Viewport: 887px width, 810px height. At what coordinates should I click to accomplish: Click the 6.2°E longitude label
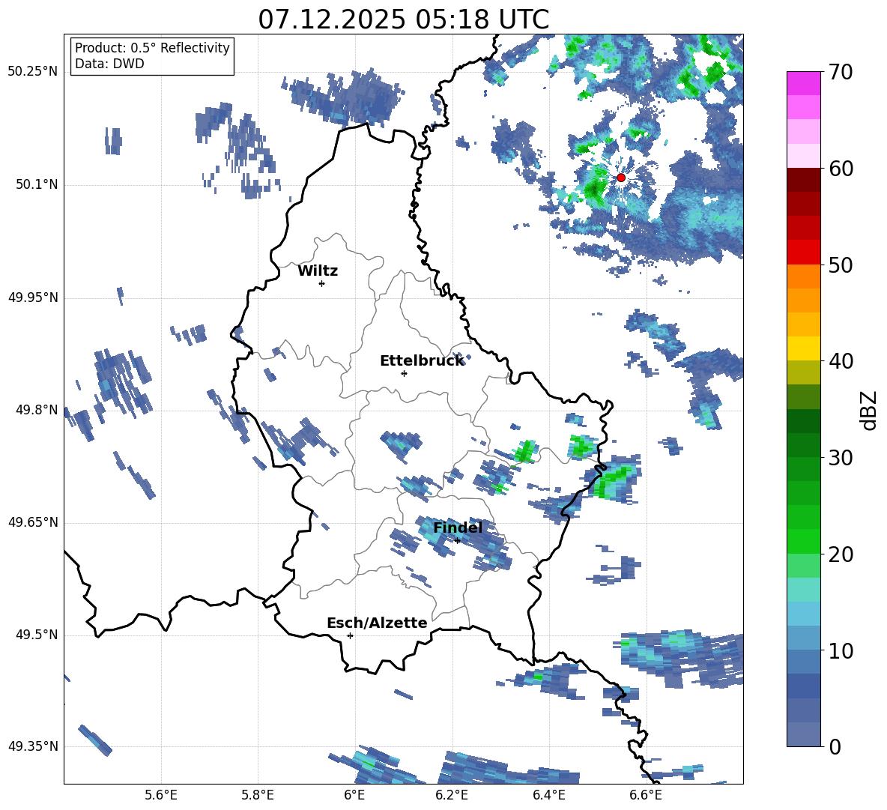(x=452, y=795)
